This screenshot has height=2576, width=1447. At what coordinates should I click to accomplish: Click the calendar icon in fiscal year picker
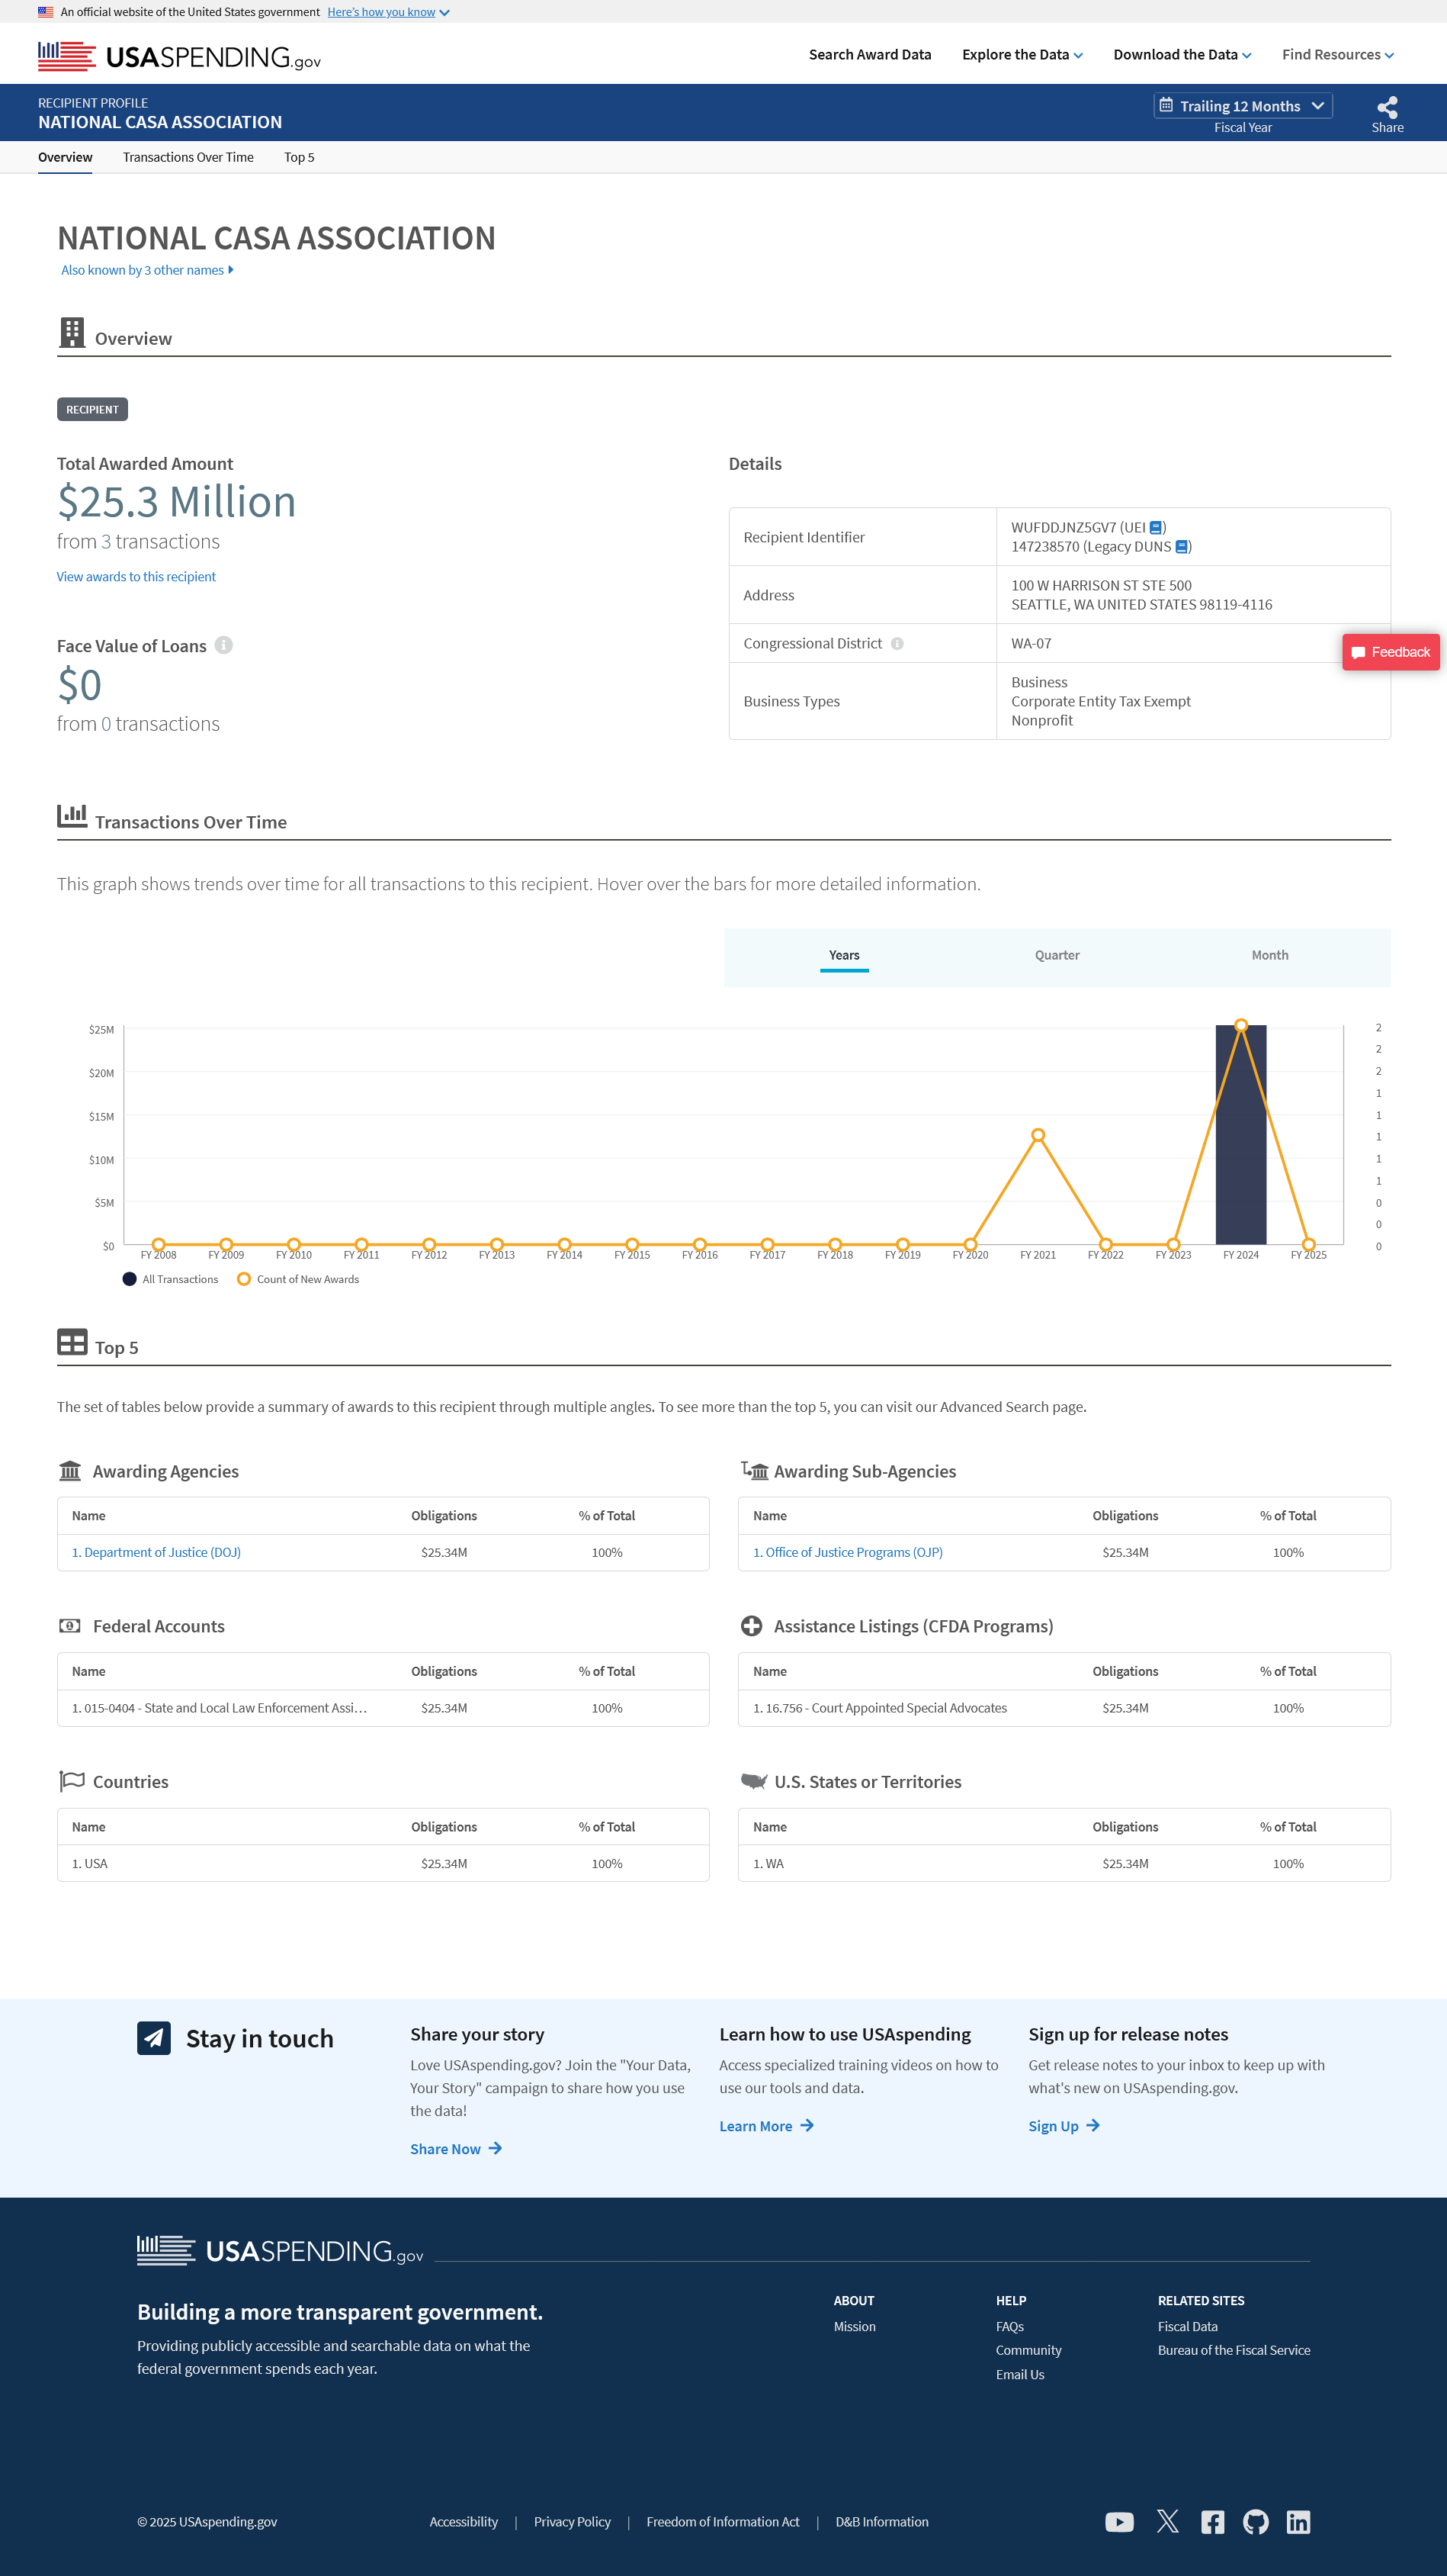(1165, 106)
